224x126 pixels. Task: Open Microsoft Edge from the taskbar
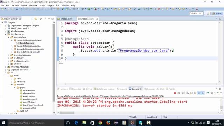tap(76, 123)
